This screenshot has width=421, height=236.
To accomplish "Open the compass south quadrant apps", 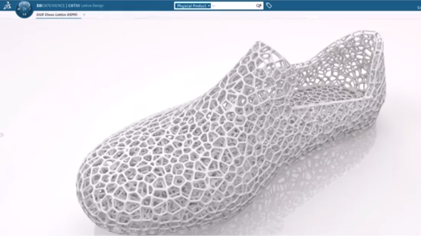I will coord(24,14).
